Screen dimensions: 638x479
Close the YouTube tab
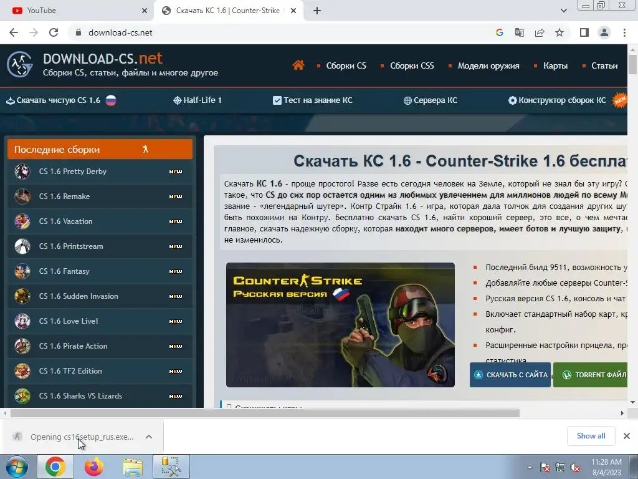pos(145,11)
